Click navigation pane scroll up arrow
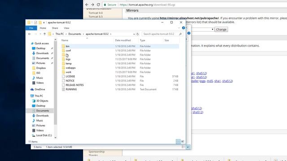 56,40
